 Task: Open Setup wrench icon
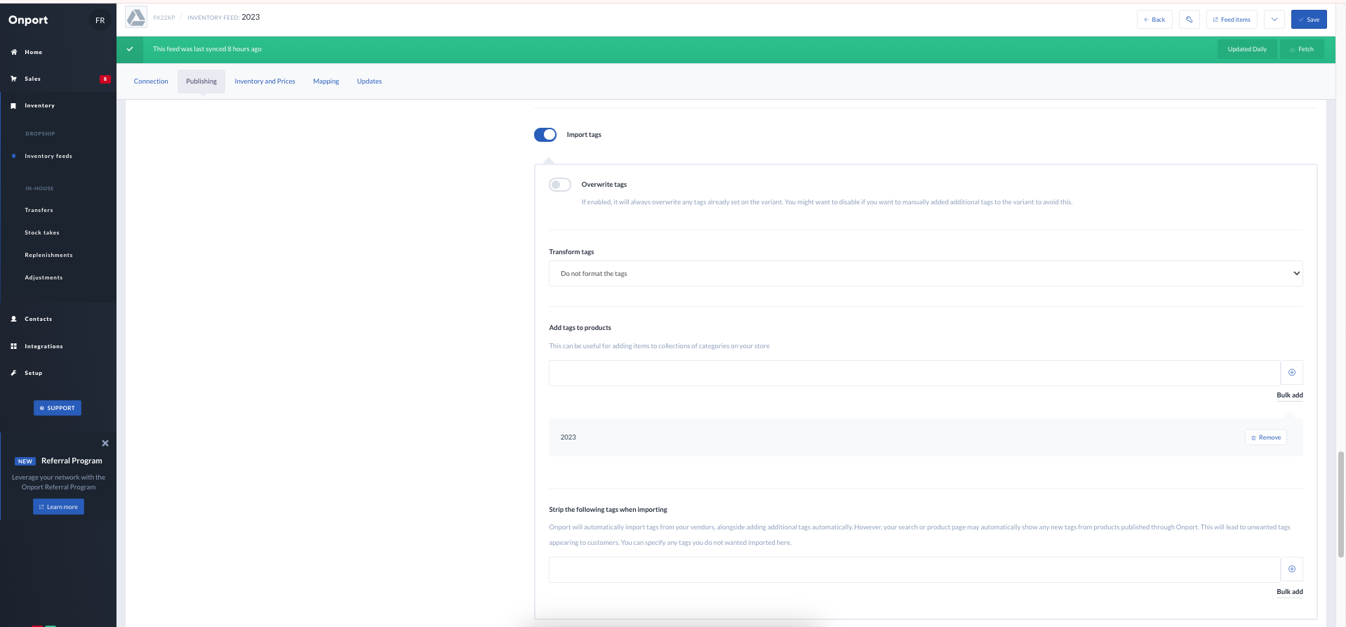(13, 373)
